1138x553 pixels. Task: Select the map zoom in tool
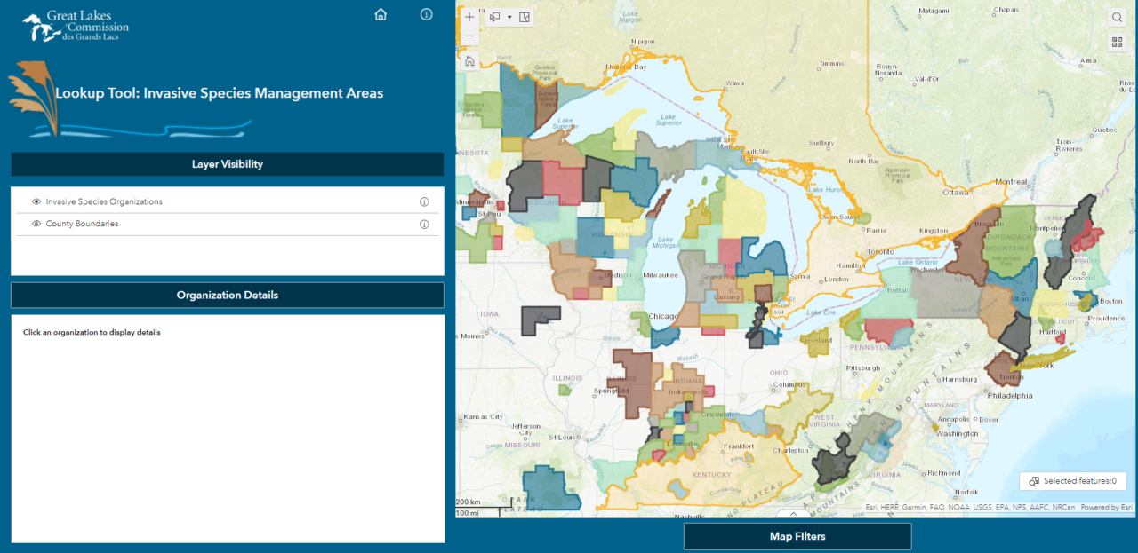(469, 16)
